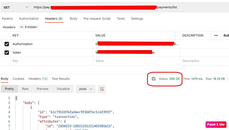229x130 pixels.
Task: Switch to the Tests tab
Action: point(121,19)
